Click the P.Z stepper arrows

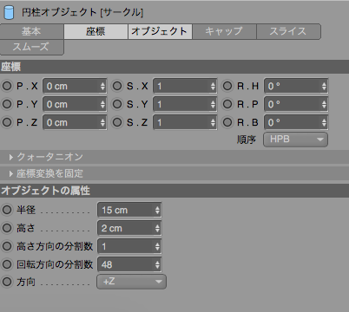tap(102, 122)
